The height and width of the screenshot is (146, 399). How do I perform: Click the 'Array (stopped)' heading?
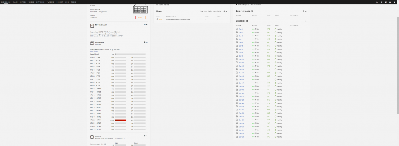click(244, 11)
